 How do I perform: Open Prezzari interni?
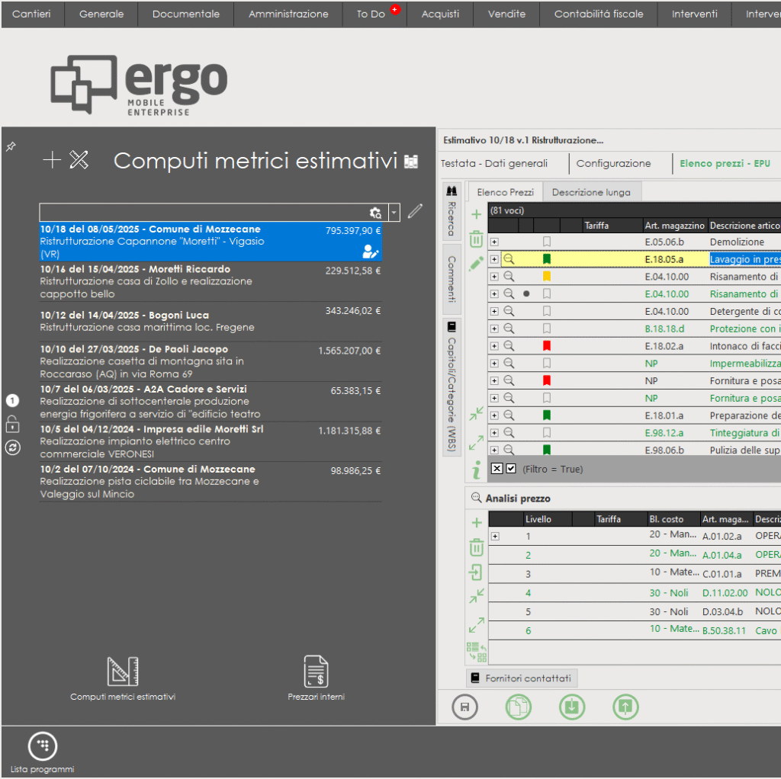click(316, 678)
